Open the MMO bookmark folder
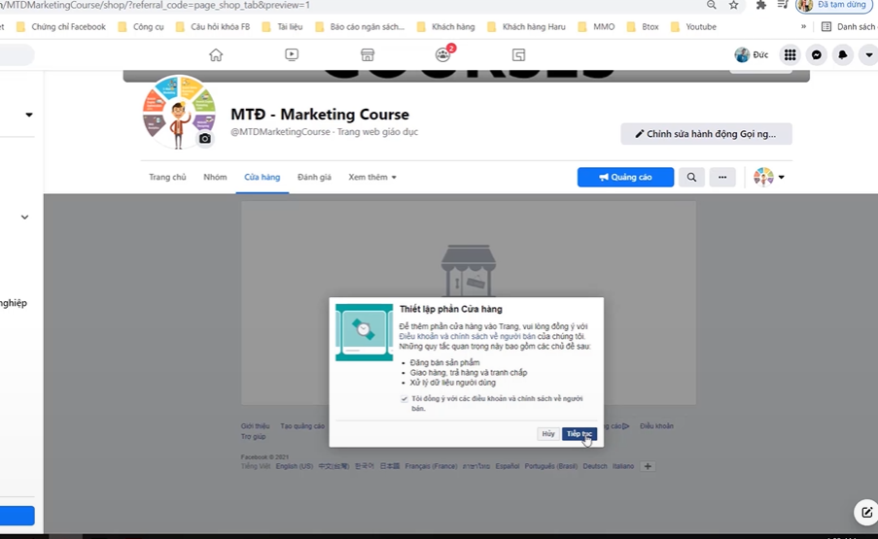The height and width of the screenshot is (539, 878). (596, 27)
